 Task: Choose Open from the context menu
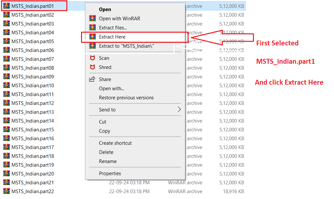[x=105, y=9]
